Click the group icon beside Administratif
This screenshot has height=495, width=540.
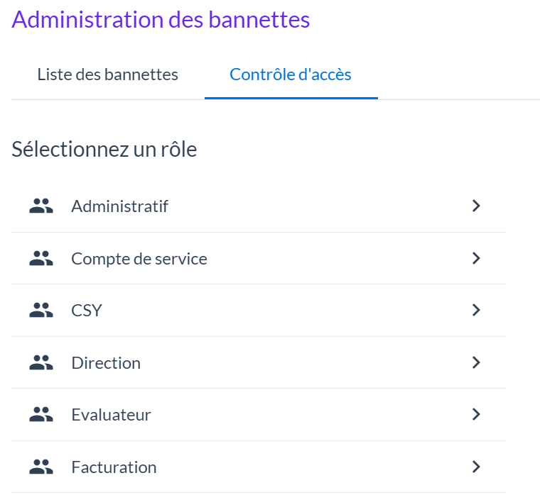point(42,206)
